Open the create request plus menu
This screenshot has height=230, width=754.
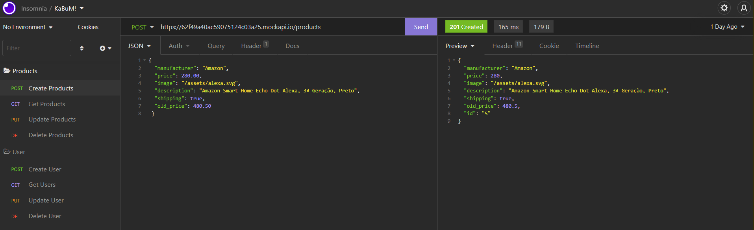(x=106, y=48)
